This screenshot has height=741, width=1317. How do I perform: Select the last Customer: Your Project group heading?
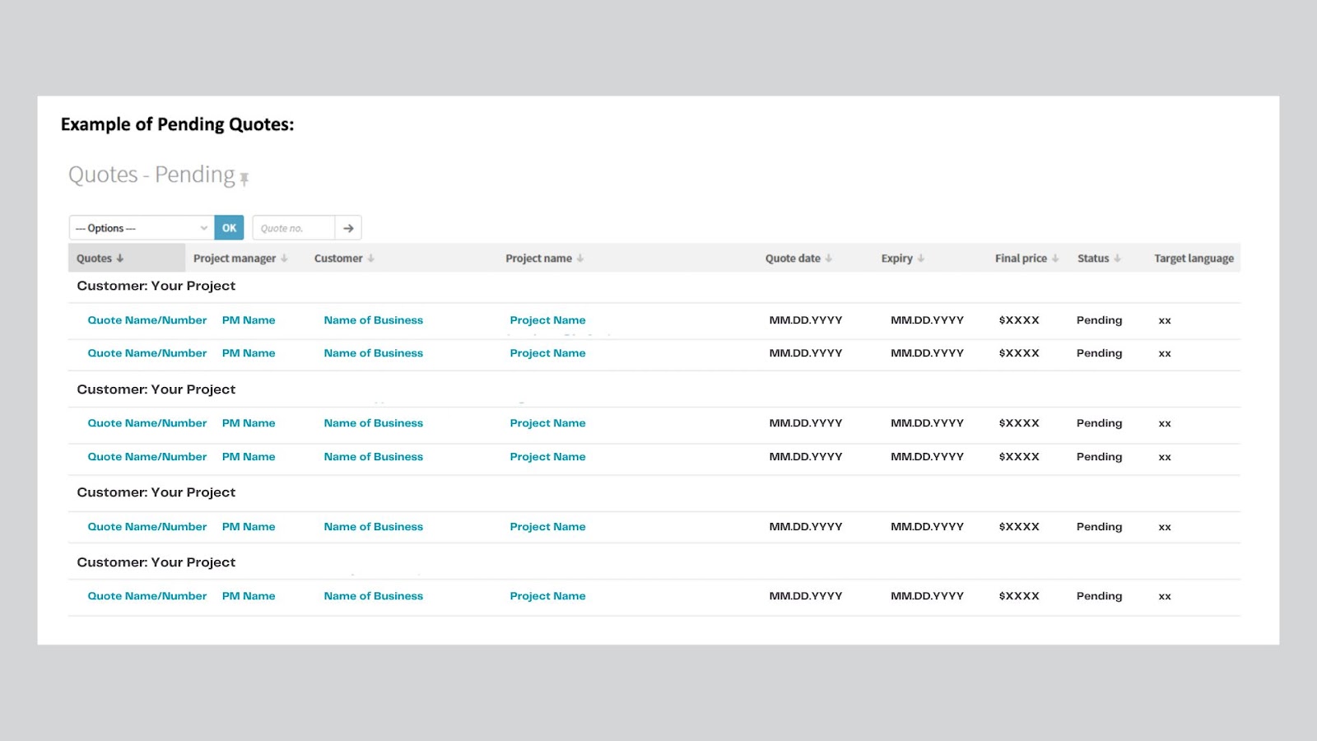coord(156,562)
